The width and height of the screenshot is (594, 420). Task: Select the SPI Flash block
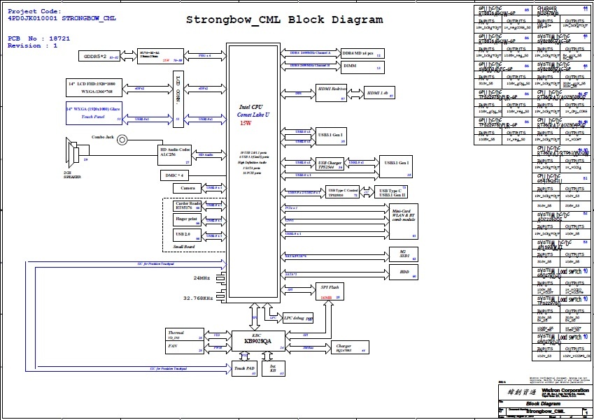click(x=330, y=291)
